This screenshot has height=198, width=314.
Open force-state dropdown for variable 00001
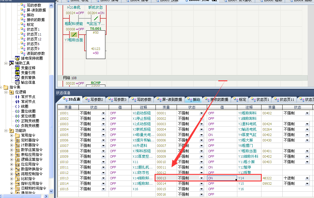coord(201,113)
